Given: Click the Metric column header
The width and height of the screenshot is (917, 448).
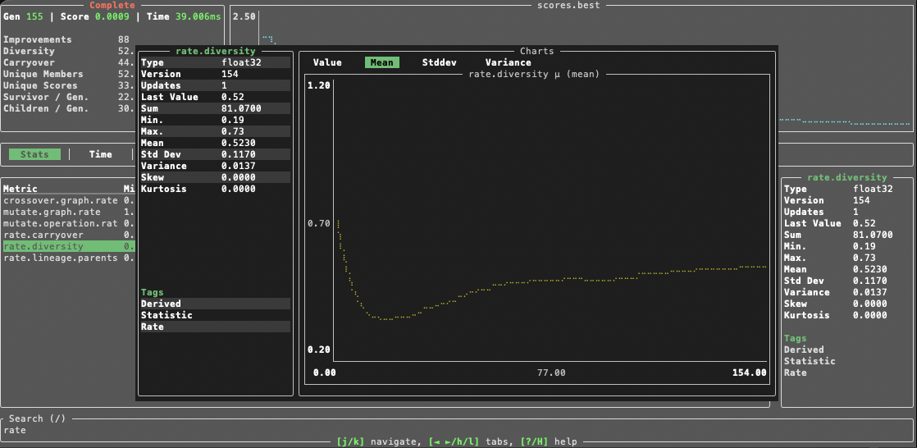Looking at the screenshot, I should 21,189.
